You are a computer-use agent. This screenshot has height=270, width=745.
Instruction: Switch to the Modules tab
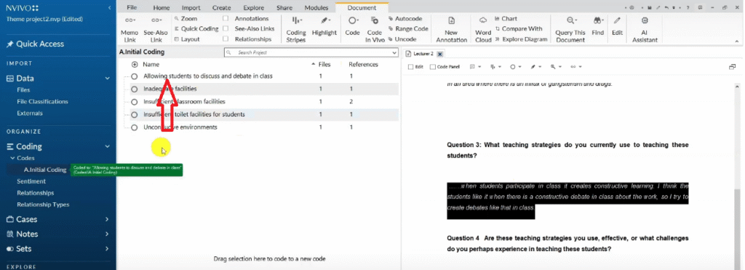(x=316, y=7)
